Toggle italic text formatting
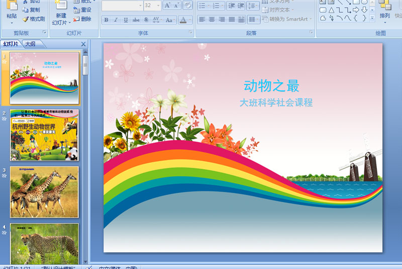The height and width of the screenshot is (269, 402). tap(116, 20)
